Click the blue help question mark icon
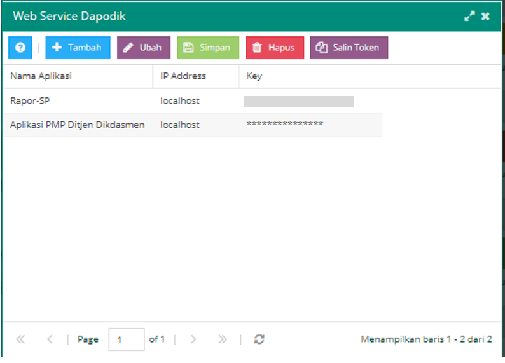This screenshot has width=505, height=363. 20,48
